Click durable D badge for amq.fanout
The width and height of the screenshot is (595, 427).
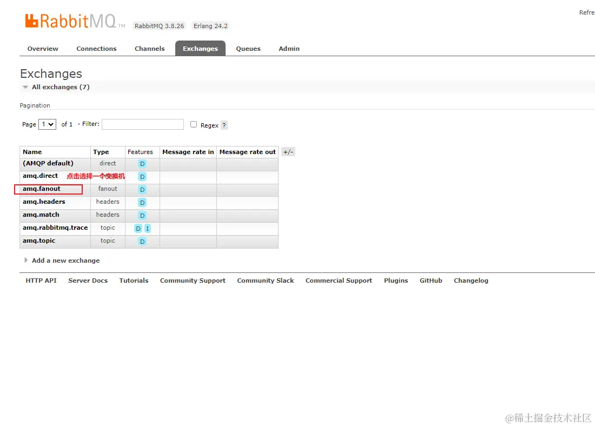(x=142, y=190)
